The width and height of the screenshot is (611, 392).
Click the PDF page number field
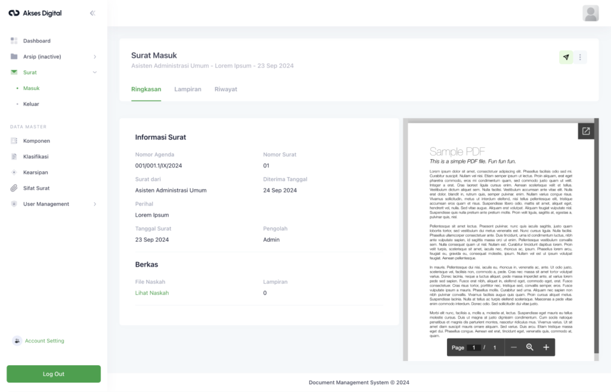pos(474,347)
